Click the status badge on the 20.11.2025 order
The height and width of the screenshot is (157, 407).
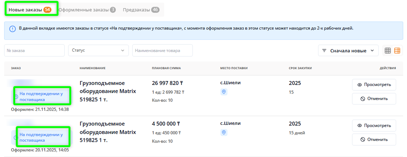41,137
